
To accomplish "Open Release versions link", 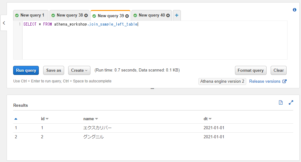I will point(265,81).
